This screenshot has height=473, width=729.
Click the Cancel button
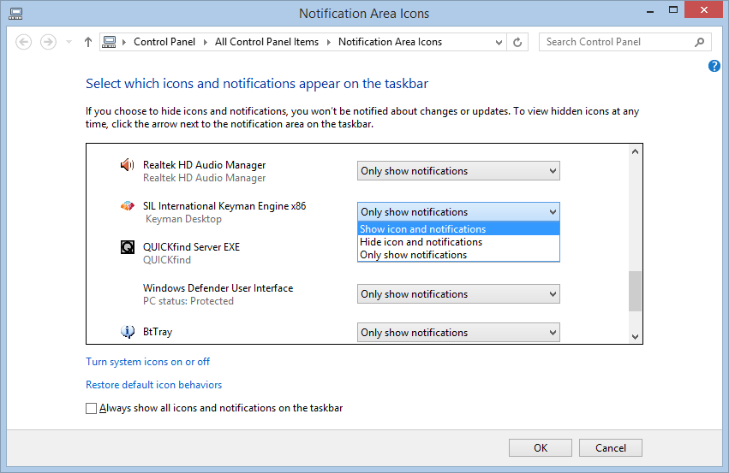[611, 448]
